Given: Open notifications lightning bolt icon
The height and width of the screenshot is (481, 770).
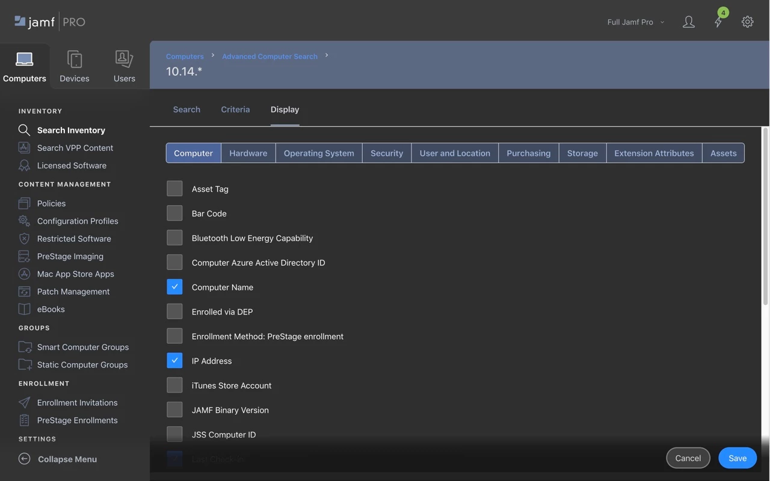Looking at the screenshot, I should [x=718, y=22].
